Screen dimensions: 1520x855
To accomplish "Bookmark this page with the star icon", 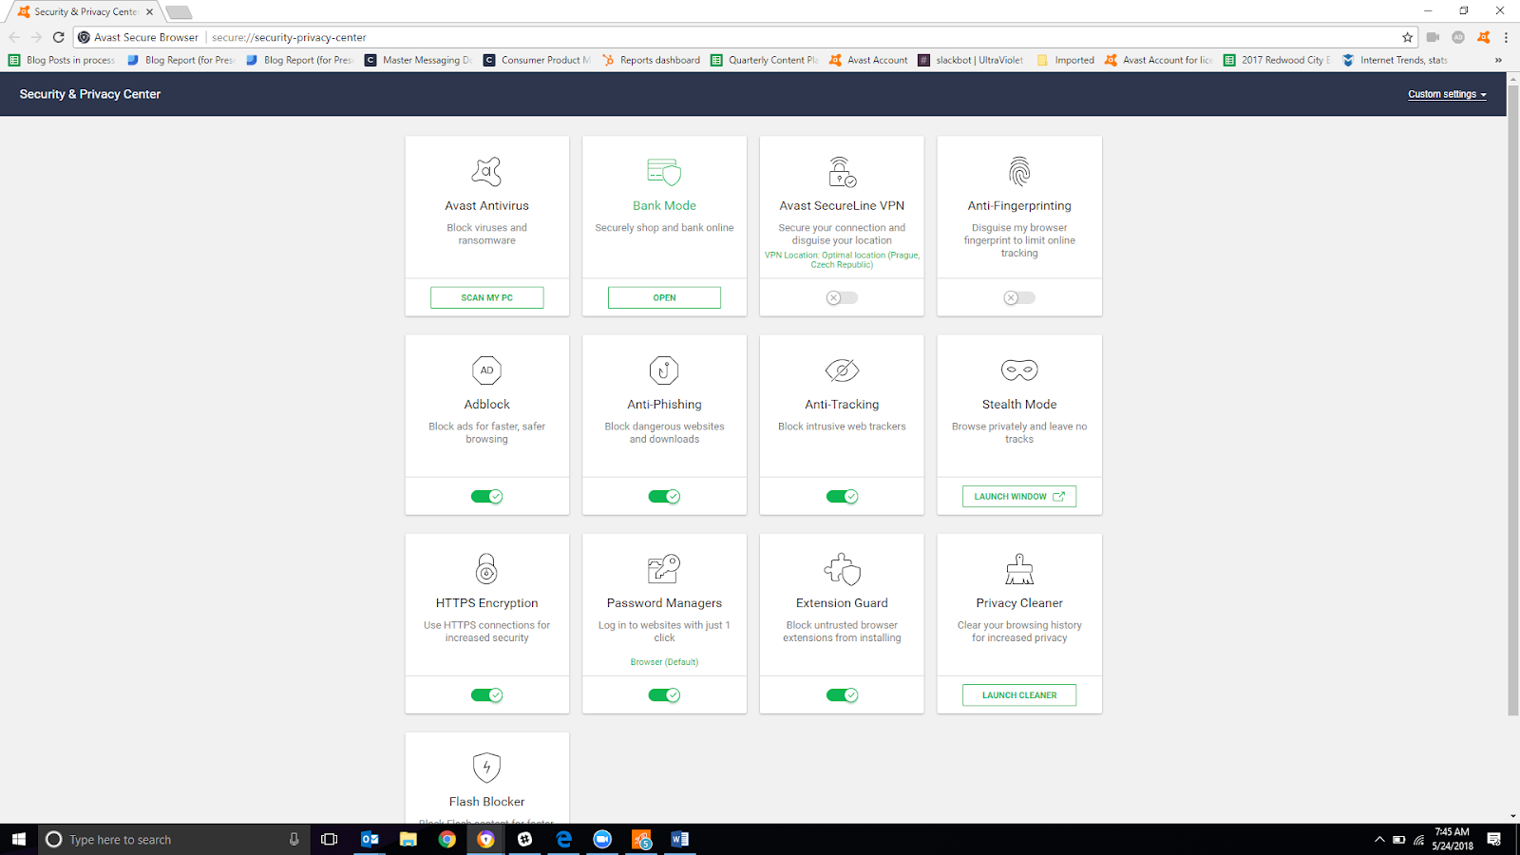I will coord(1407,37).
